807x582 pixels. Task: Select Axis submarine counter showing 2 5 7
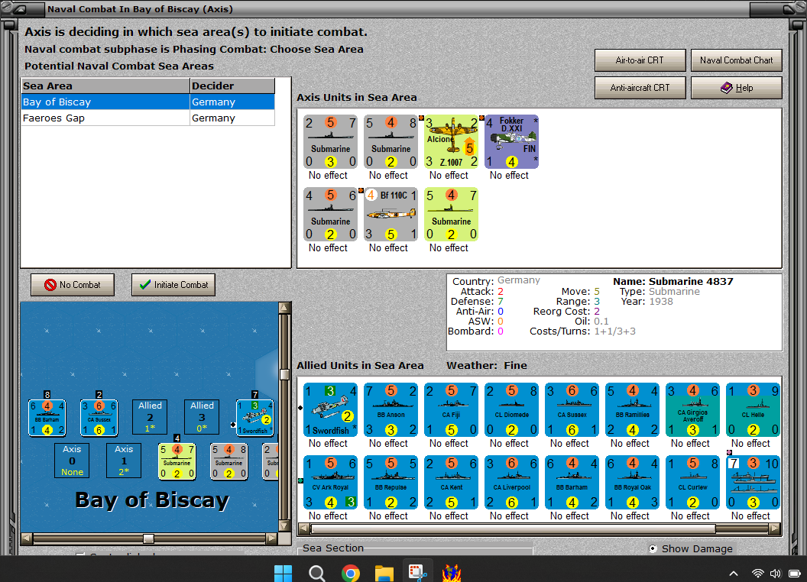pyautogui.click(x=330, y=141)
